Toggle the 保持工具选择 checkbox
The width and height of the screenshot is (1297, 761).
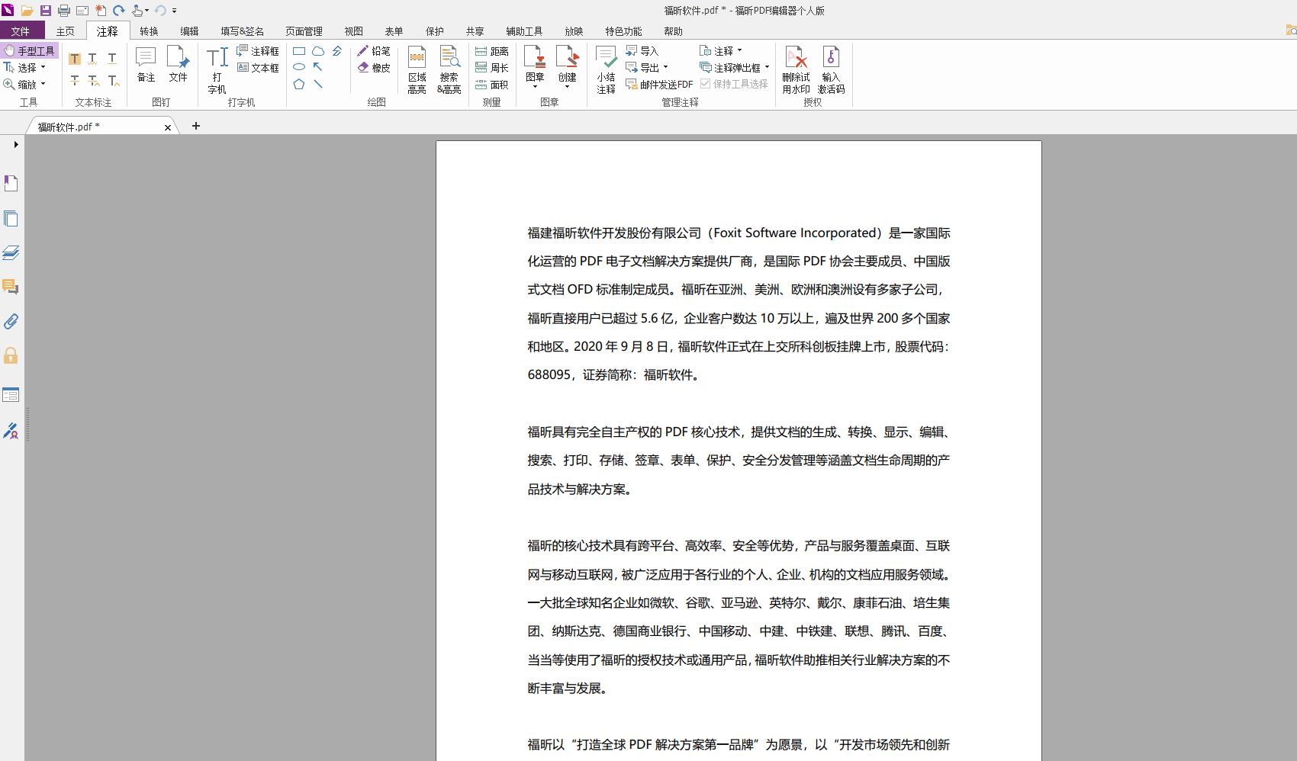(706, 85)
